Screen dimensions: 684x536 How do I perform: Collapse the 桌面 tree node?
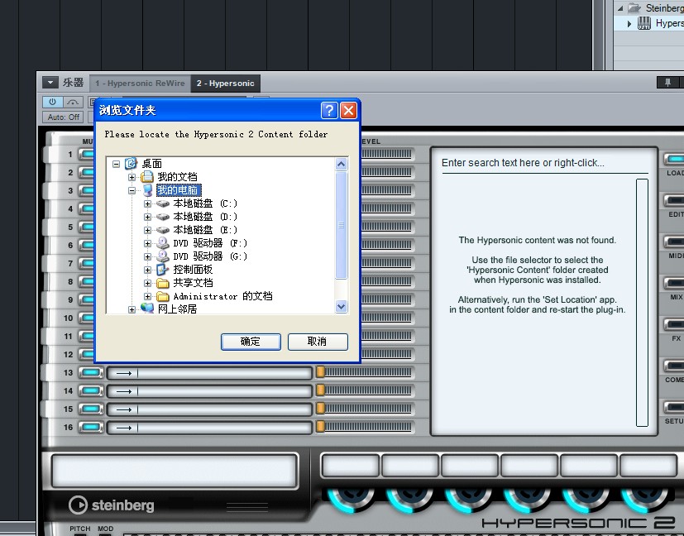click(x=116, y=164)
